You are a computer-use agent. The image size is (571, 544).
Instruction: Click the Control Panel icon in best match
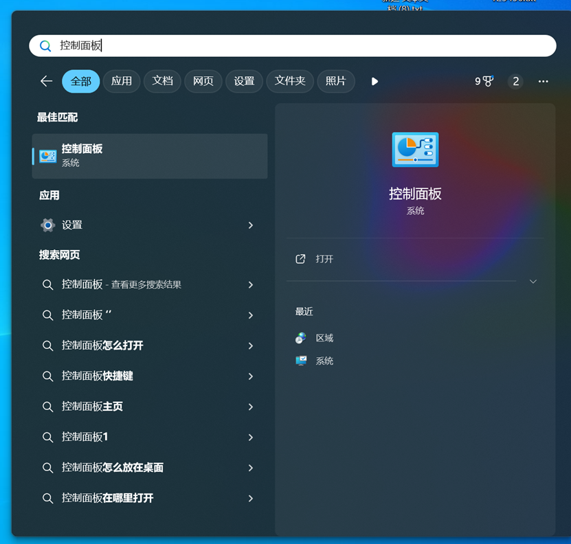(47, 156)
